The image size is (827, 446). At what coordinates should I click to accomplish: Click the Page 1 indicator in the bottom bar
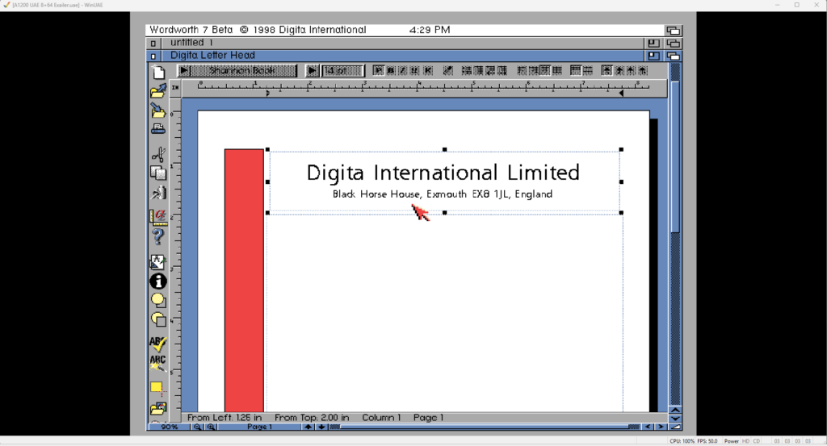259,427
